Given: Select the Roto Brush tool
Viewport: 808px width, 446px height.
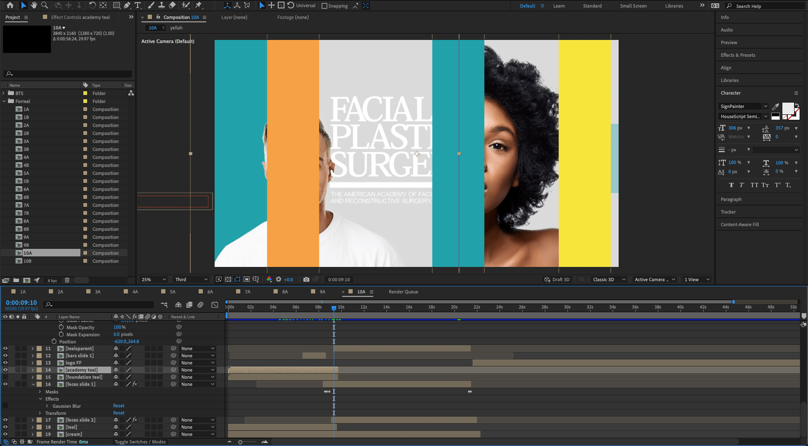Looking at the screenshot, I should coord(185,5).
